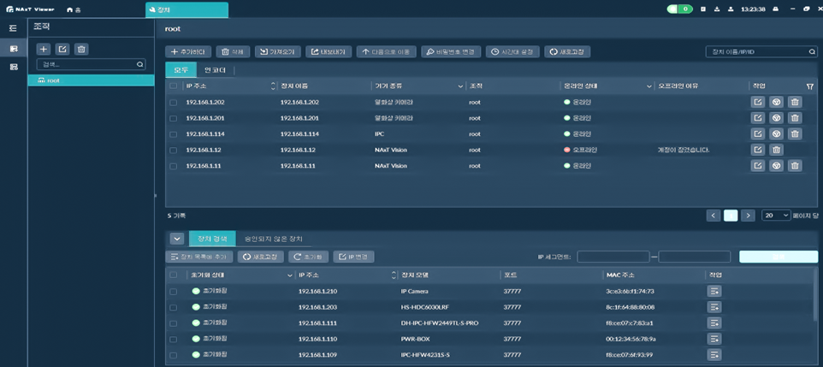The width and height of the screenshot is (823, 367).
Task: Add 192.168.1.210 IP Camera to device list
Action: (x=714, y=292)
